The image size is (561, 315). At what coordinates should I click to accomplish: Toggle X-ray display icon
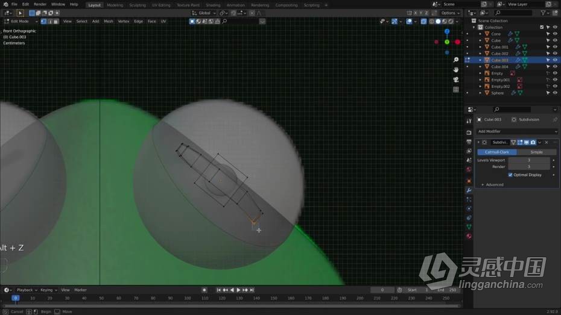423,22
